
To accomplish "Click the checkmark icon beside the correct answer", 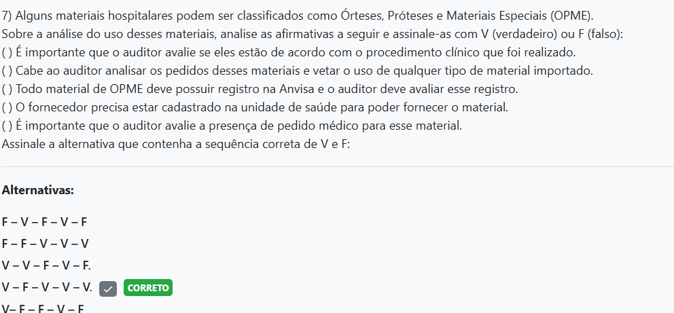I will pos(109,288).
